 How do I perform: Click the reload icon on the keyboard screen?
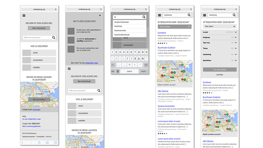[146, 9]
